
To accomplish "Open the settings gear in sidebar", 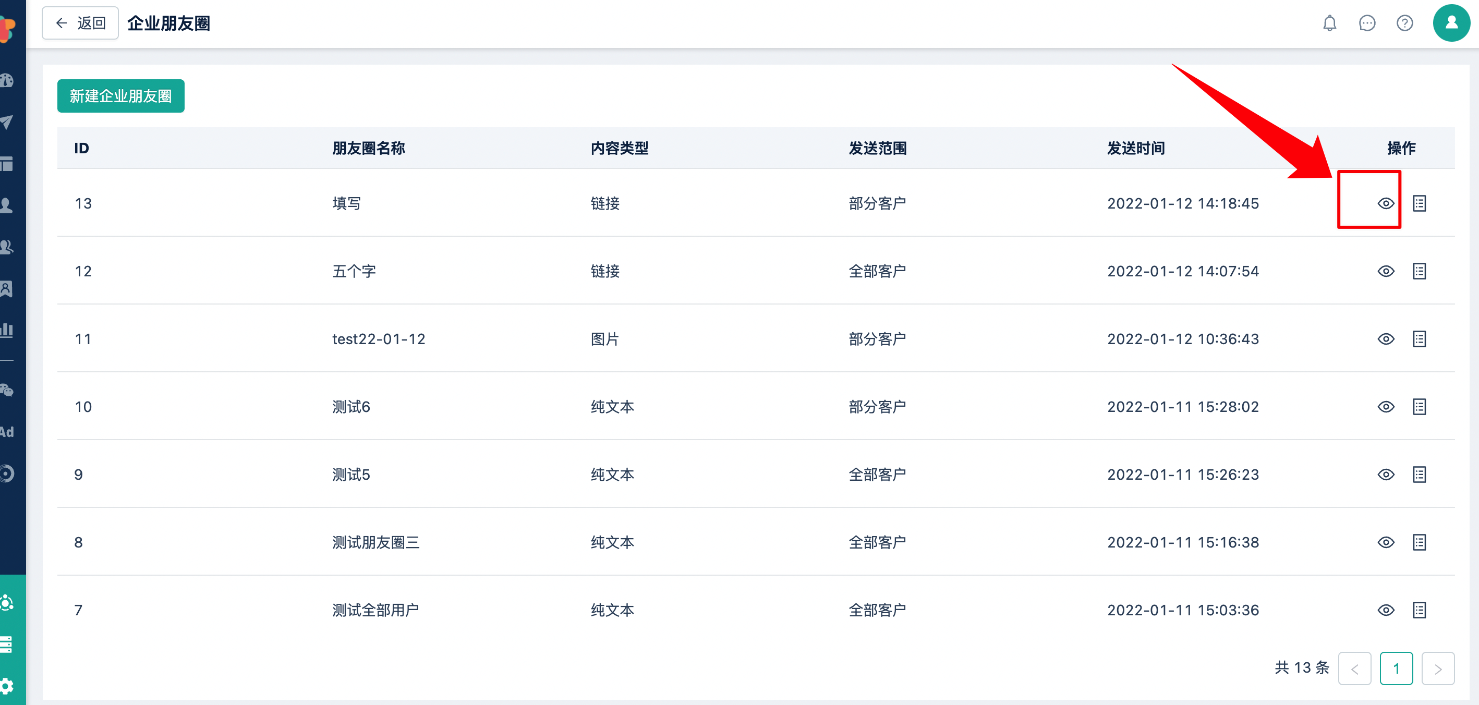I will pos(7,686).
